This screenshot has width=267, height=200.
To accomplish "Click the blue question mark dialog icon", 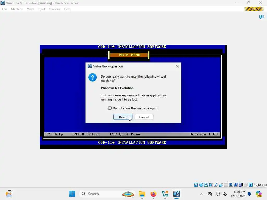I will [x=93, y=77].
